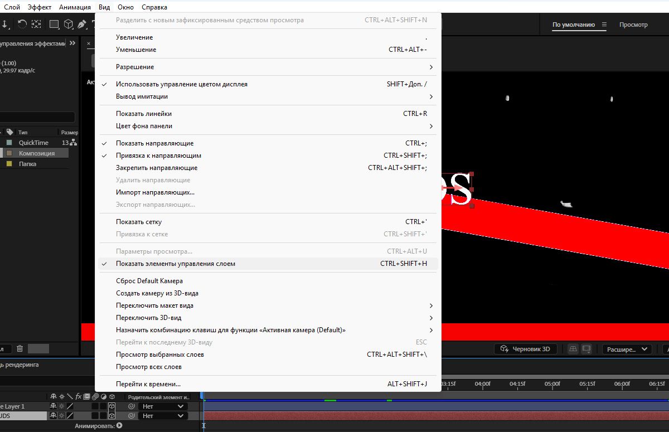
Task: Toggle continuous rasterize for UDS layer
Action: click(x=62, y=416)
